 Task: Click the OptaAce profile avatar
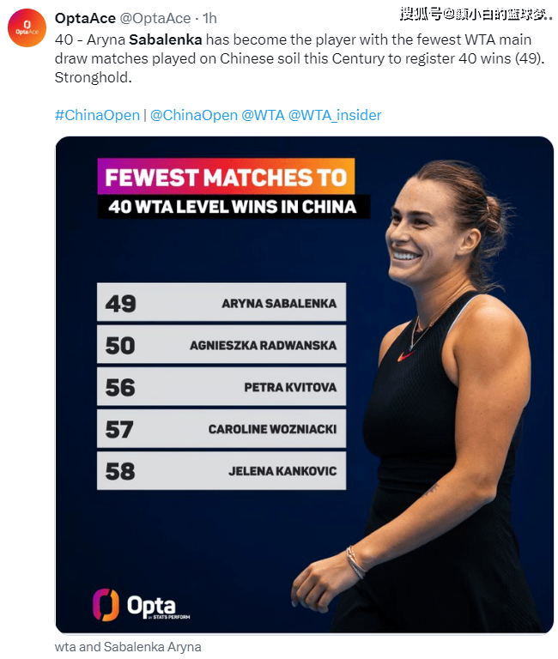[27, 27]
